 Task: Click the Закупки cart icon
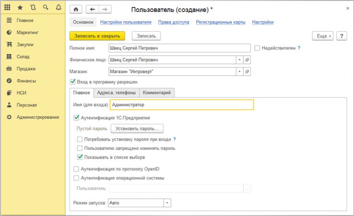coord(9,44)
